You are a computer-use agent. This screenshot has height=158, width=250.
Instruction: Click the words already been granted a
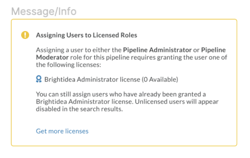[x=172, y=94]
